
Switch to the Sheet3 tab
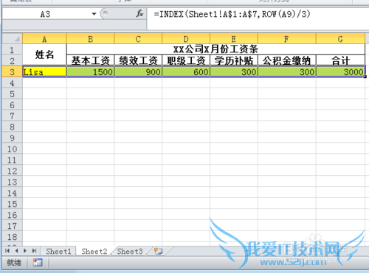click(x=130, y=252)
